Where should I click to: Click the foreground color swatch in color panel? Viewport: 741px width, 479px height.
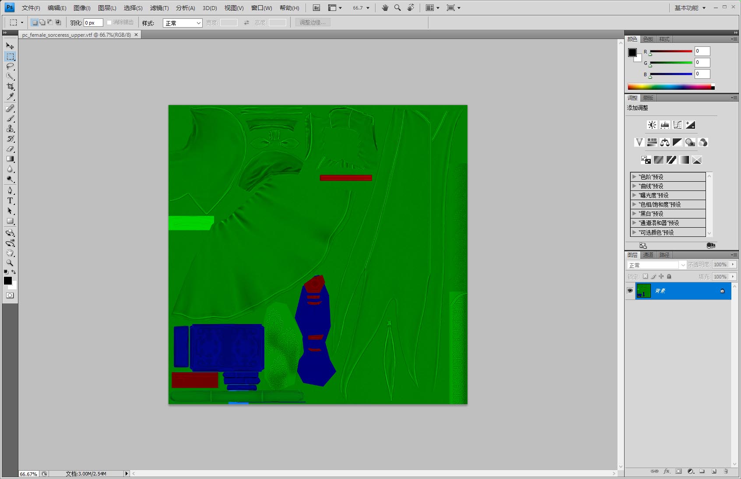pos(632,53)
